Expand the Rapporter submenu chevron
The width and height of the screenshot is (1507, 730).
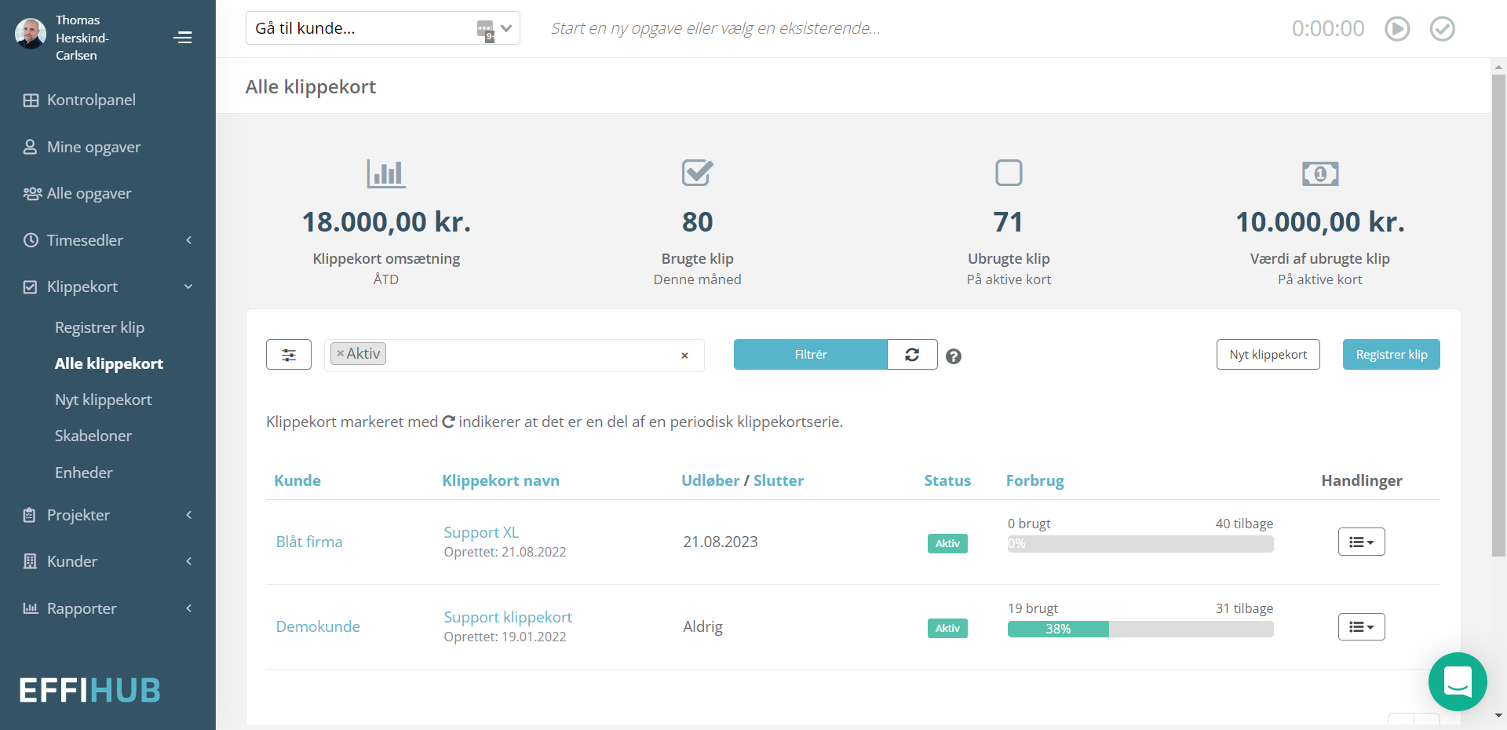(x=188, y=608)
